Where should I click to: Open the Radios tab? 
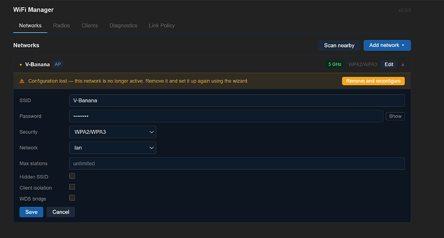click(x=61, y=26)
